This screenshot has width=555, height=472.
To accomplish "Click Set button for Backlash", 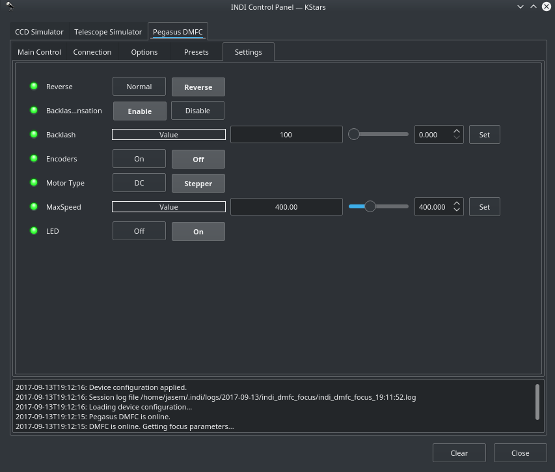I will 484,135.
